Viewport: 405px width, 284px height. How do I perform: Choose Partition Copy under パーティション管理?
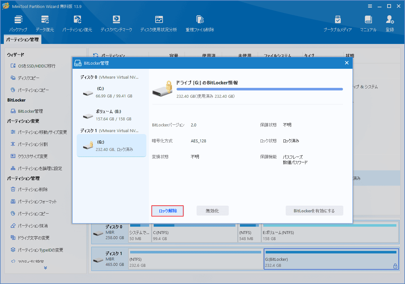(30, 214)
